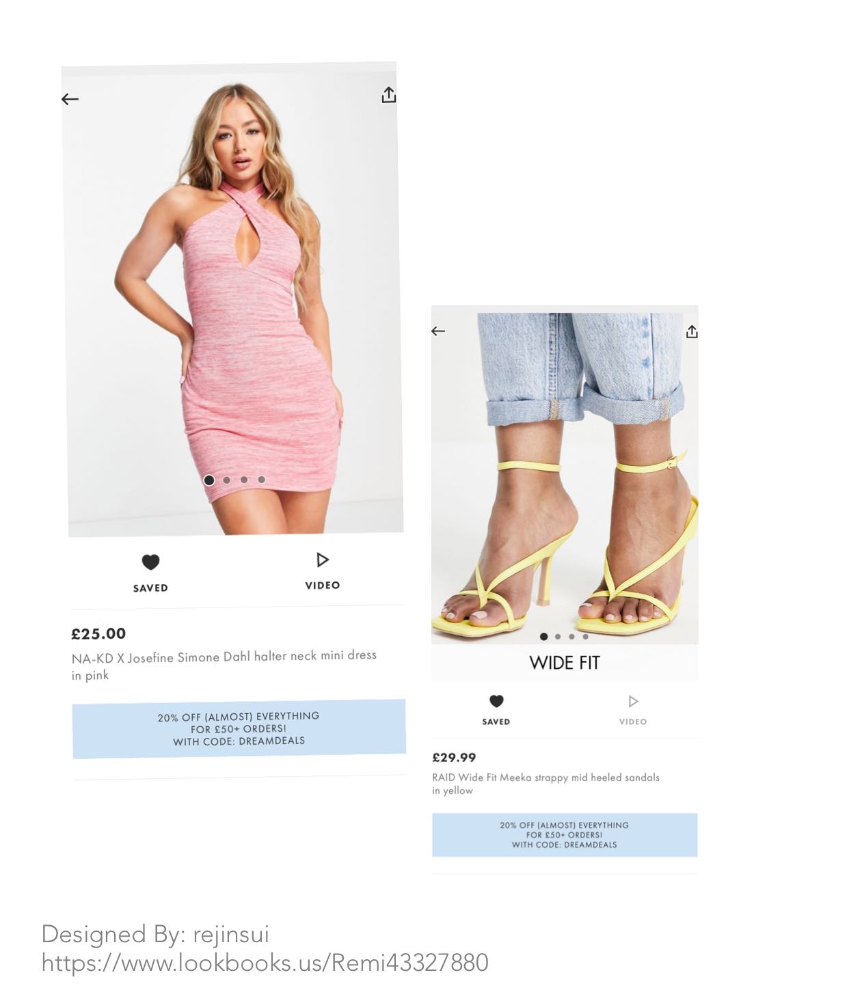Tap the WIDE FIT label under the sandals
849x990 pixels.
565,663
